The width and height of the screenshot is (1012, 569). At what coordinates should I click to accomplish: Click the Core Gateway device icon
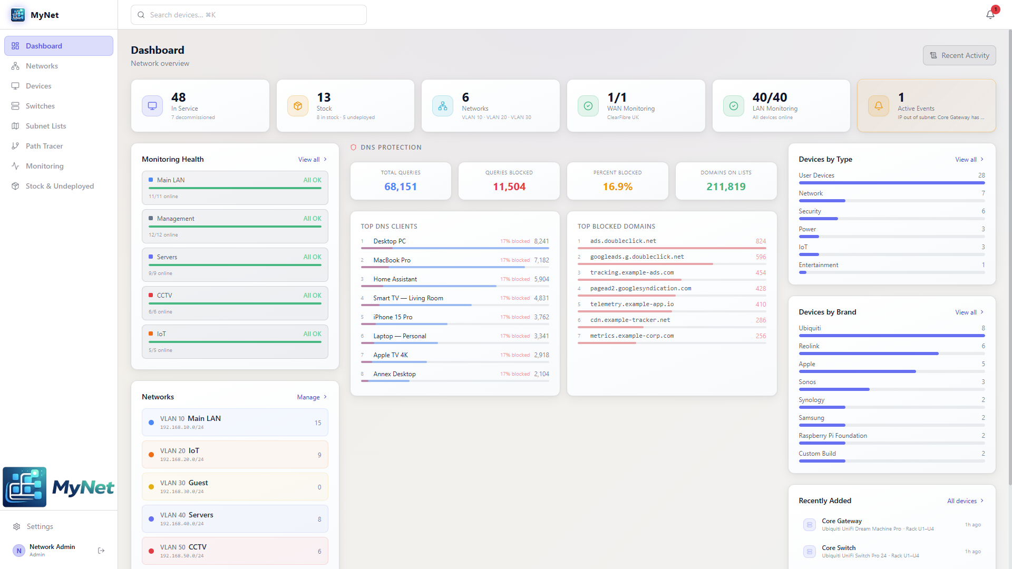(810, 525)
